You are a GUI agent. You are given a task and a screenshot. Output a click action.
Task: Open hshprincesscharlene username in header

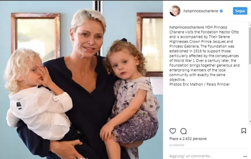click(201, 11)
